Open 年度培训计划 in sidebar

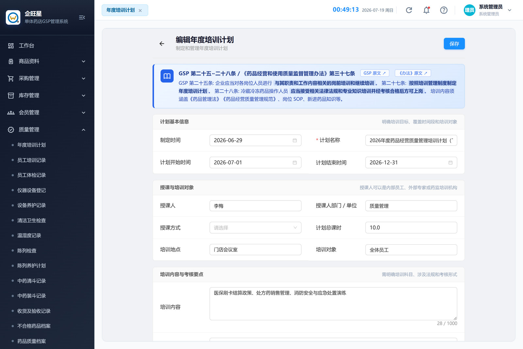click(x=31, y=145)
